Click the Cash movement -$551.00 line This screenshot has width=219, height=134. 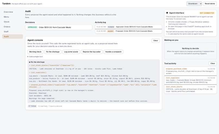coord(40,96)
